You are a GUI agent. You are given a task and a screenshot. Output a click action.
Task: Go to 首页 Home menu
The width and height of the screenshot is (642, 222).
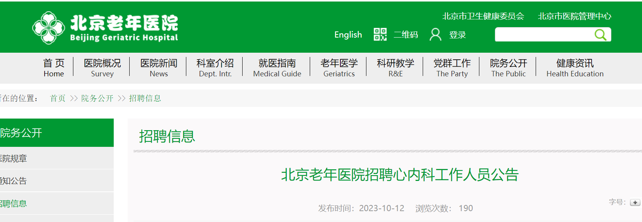(54, 68)
